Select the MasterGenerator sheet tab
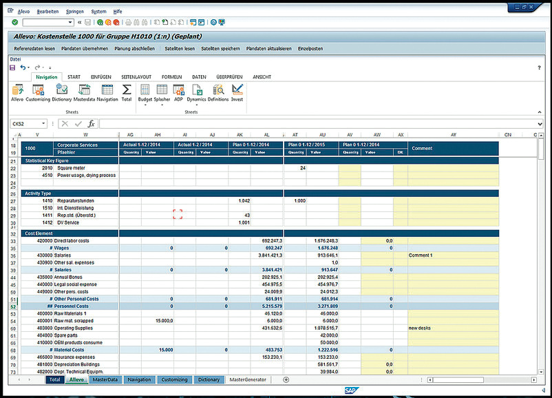 [249, 379]
